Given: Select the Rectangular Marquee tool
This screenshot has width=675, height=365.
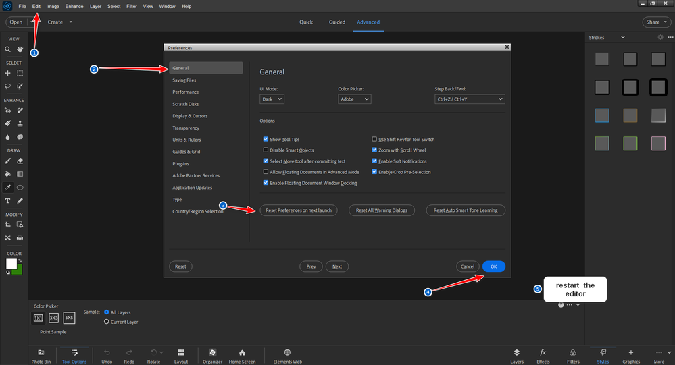Looking at the screenshot, I should (20, 73).
